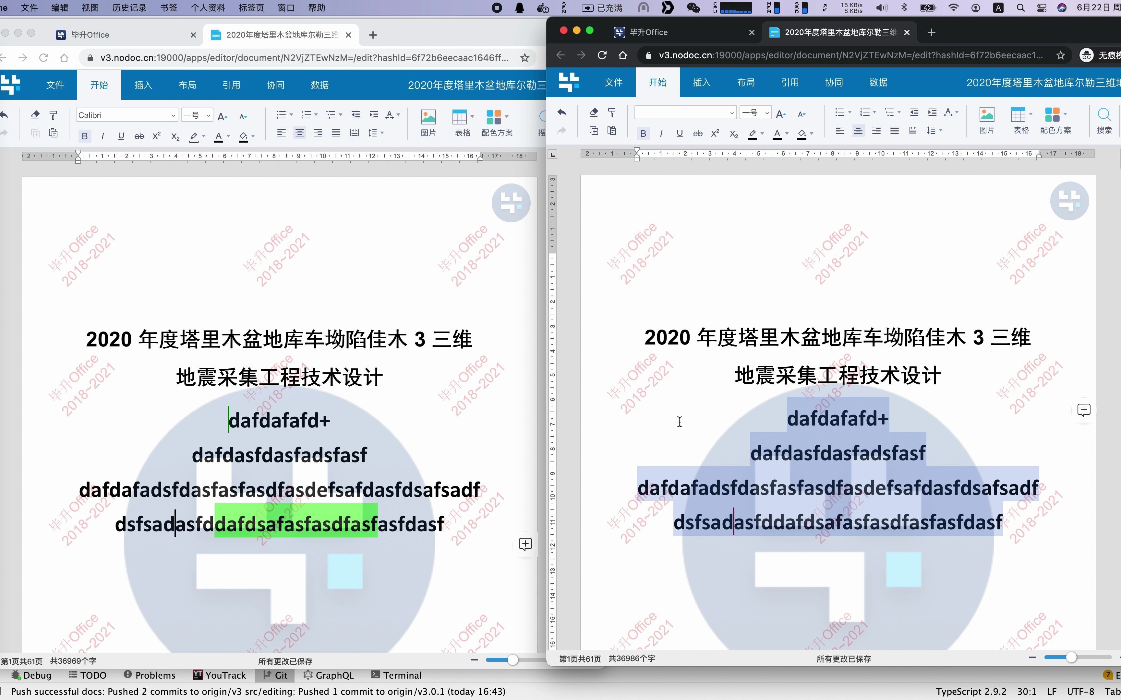1121x700 pixels.
Task: Open 插入 tab in left window
Action: coord(143,85)
